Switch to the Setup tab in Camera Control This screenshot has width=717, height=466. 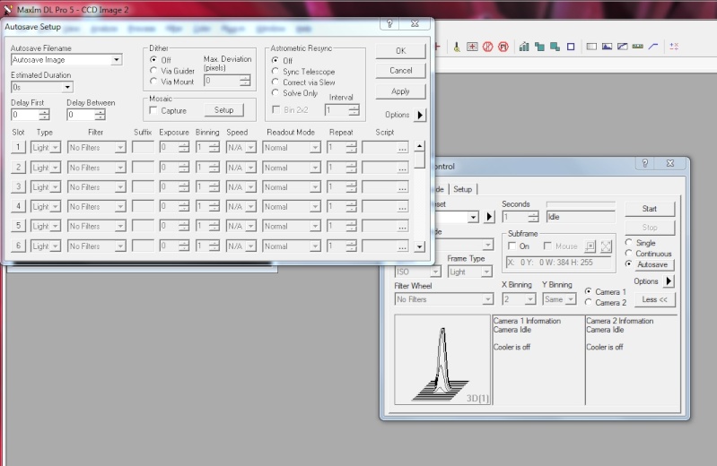pyautogui.click(x=463, y=189)
